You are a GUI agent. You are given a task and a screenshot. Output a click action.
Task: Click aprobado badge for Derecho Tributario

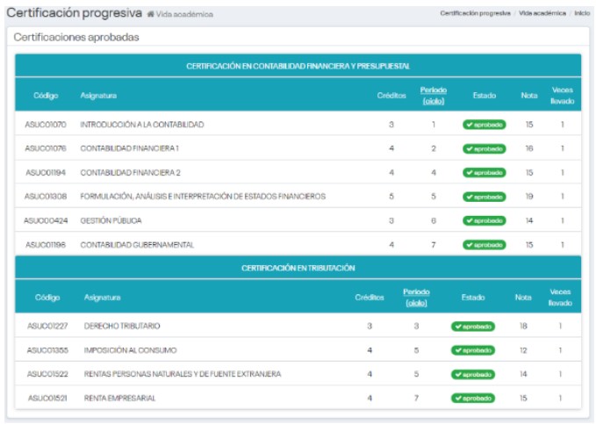(x=473, y=326)
